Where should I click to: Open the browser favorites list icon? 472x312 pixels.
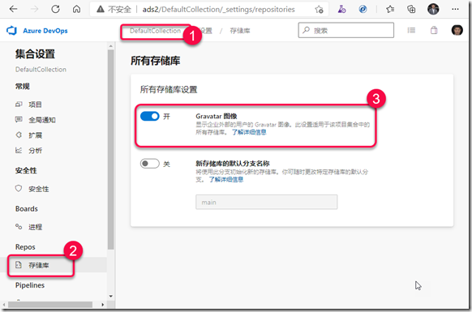click(x=390, y=10)
